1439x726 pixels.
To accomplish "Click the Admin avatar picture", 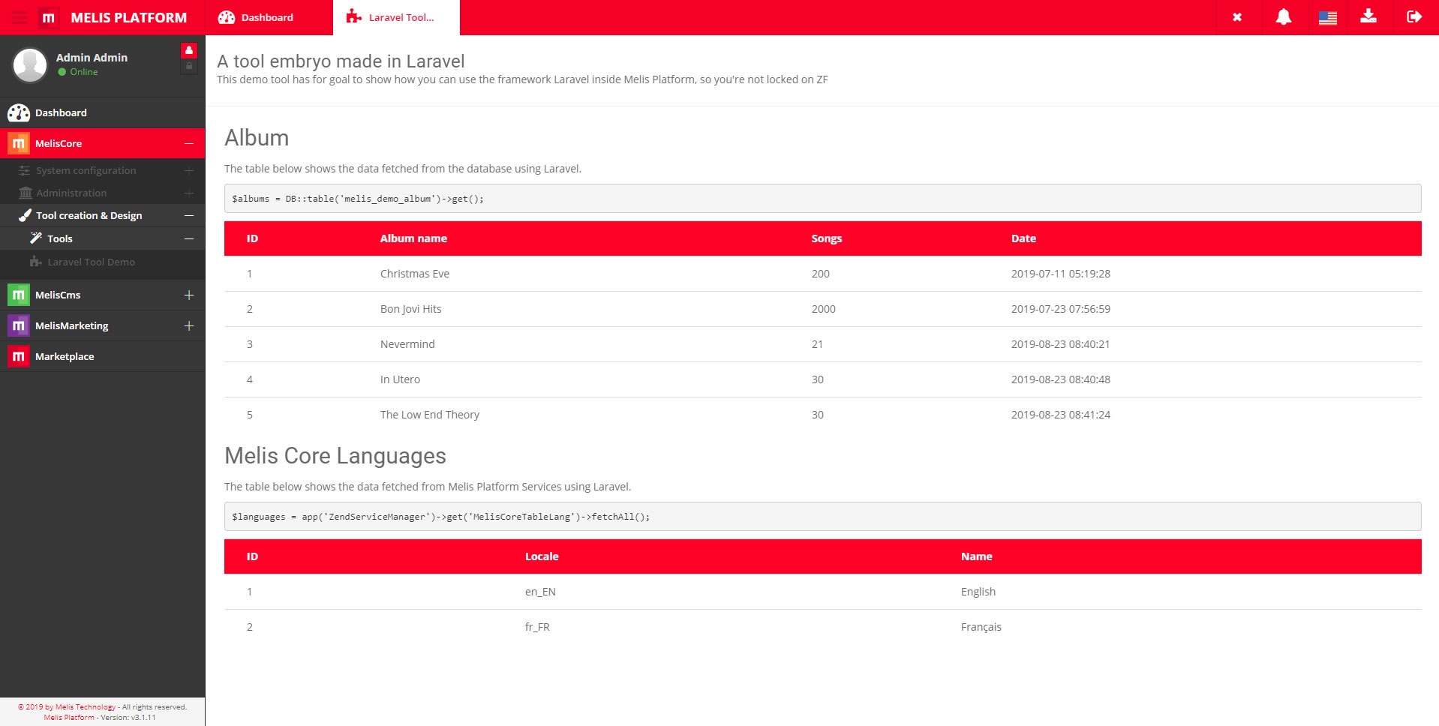I will point(30,65).
